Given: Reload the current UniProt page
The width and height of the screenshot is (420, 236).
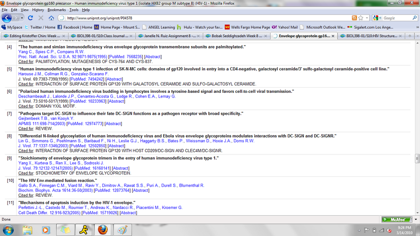Looking at the screenshot, I should [x=30, y=18].
